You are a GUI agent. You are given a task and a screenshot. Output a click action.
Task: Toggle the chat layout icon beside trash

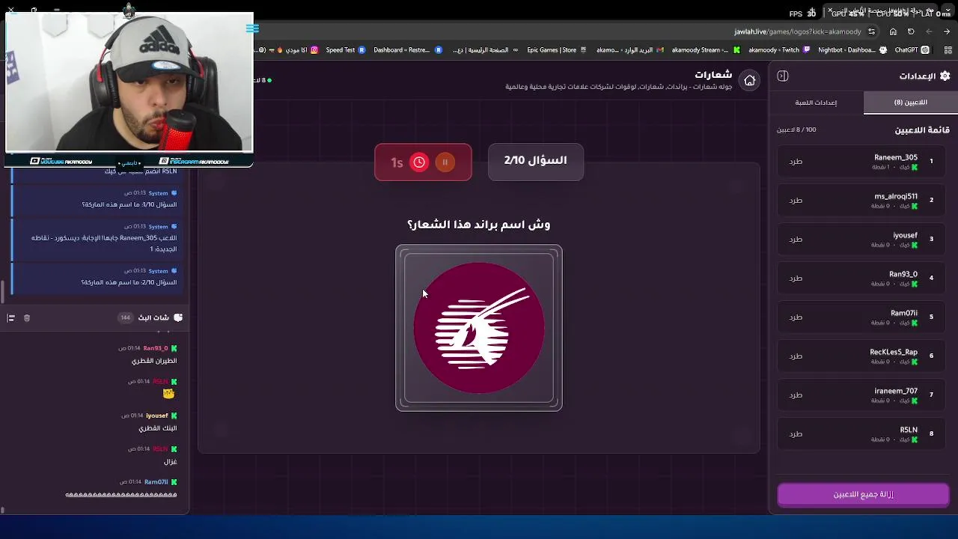pyautogui.click(x=10, y=318)
